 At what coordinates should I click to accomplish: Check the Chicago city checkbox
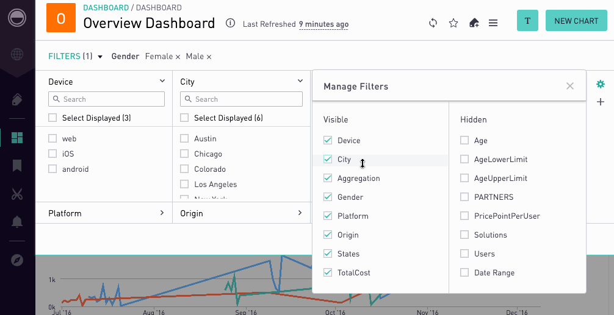pyautogui.click(x=184, y=154)
